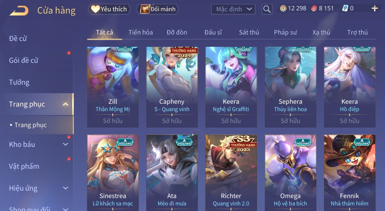Screen dimensions: 385x211
Task: Tap the red gem currency icon
Action: tap(314, 8)
